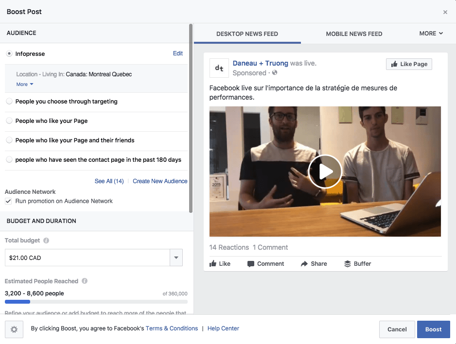Play the video in the post preview

click(x=325, y=172)
